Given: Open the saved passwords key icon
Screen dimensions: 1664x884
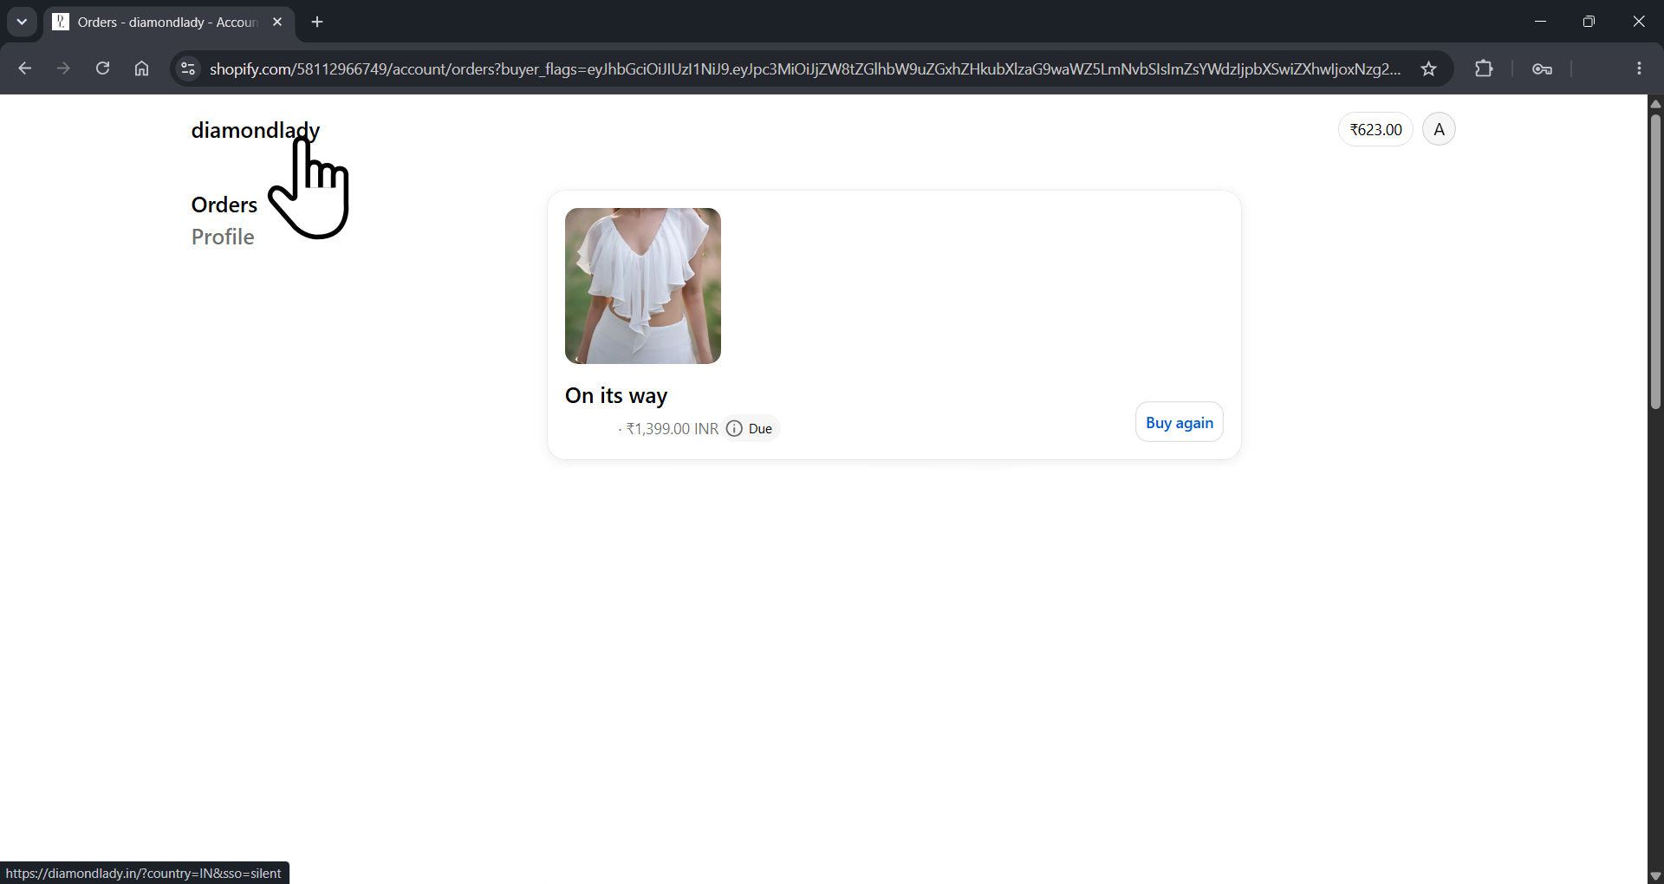Looking at the screenshot, I should pyautogui.click(x=1542, y=68).
